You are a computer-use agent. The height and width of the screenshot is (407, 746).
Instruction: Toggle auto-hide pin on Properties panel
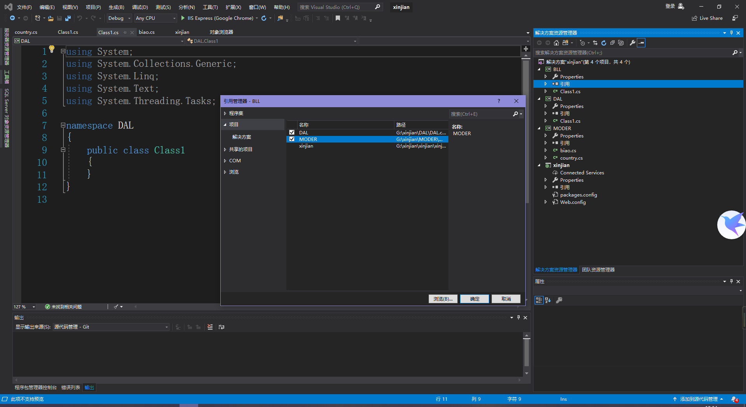tap(731, 282)
